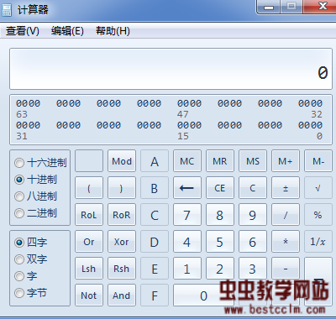336x319 pixels.
Task: Open the 帮助(H) Help menu
Action: (x=113, y=31)
